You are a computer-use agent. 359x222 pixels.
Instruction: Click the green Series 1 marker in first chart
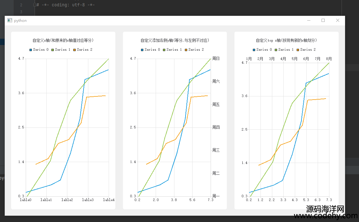(53, 50)
